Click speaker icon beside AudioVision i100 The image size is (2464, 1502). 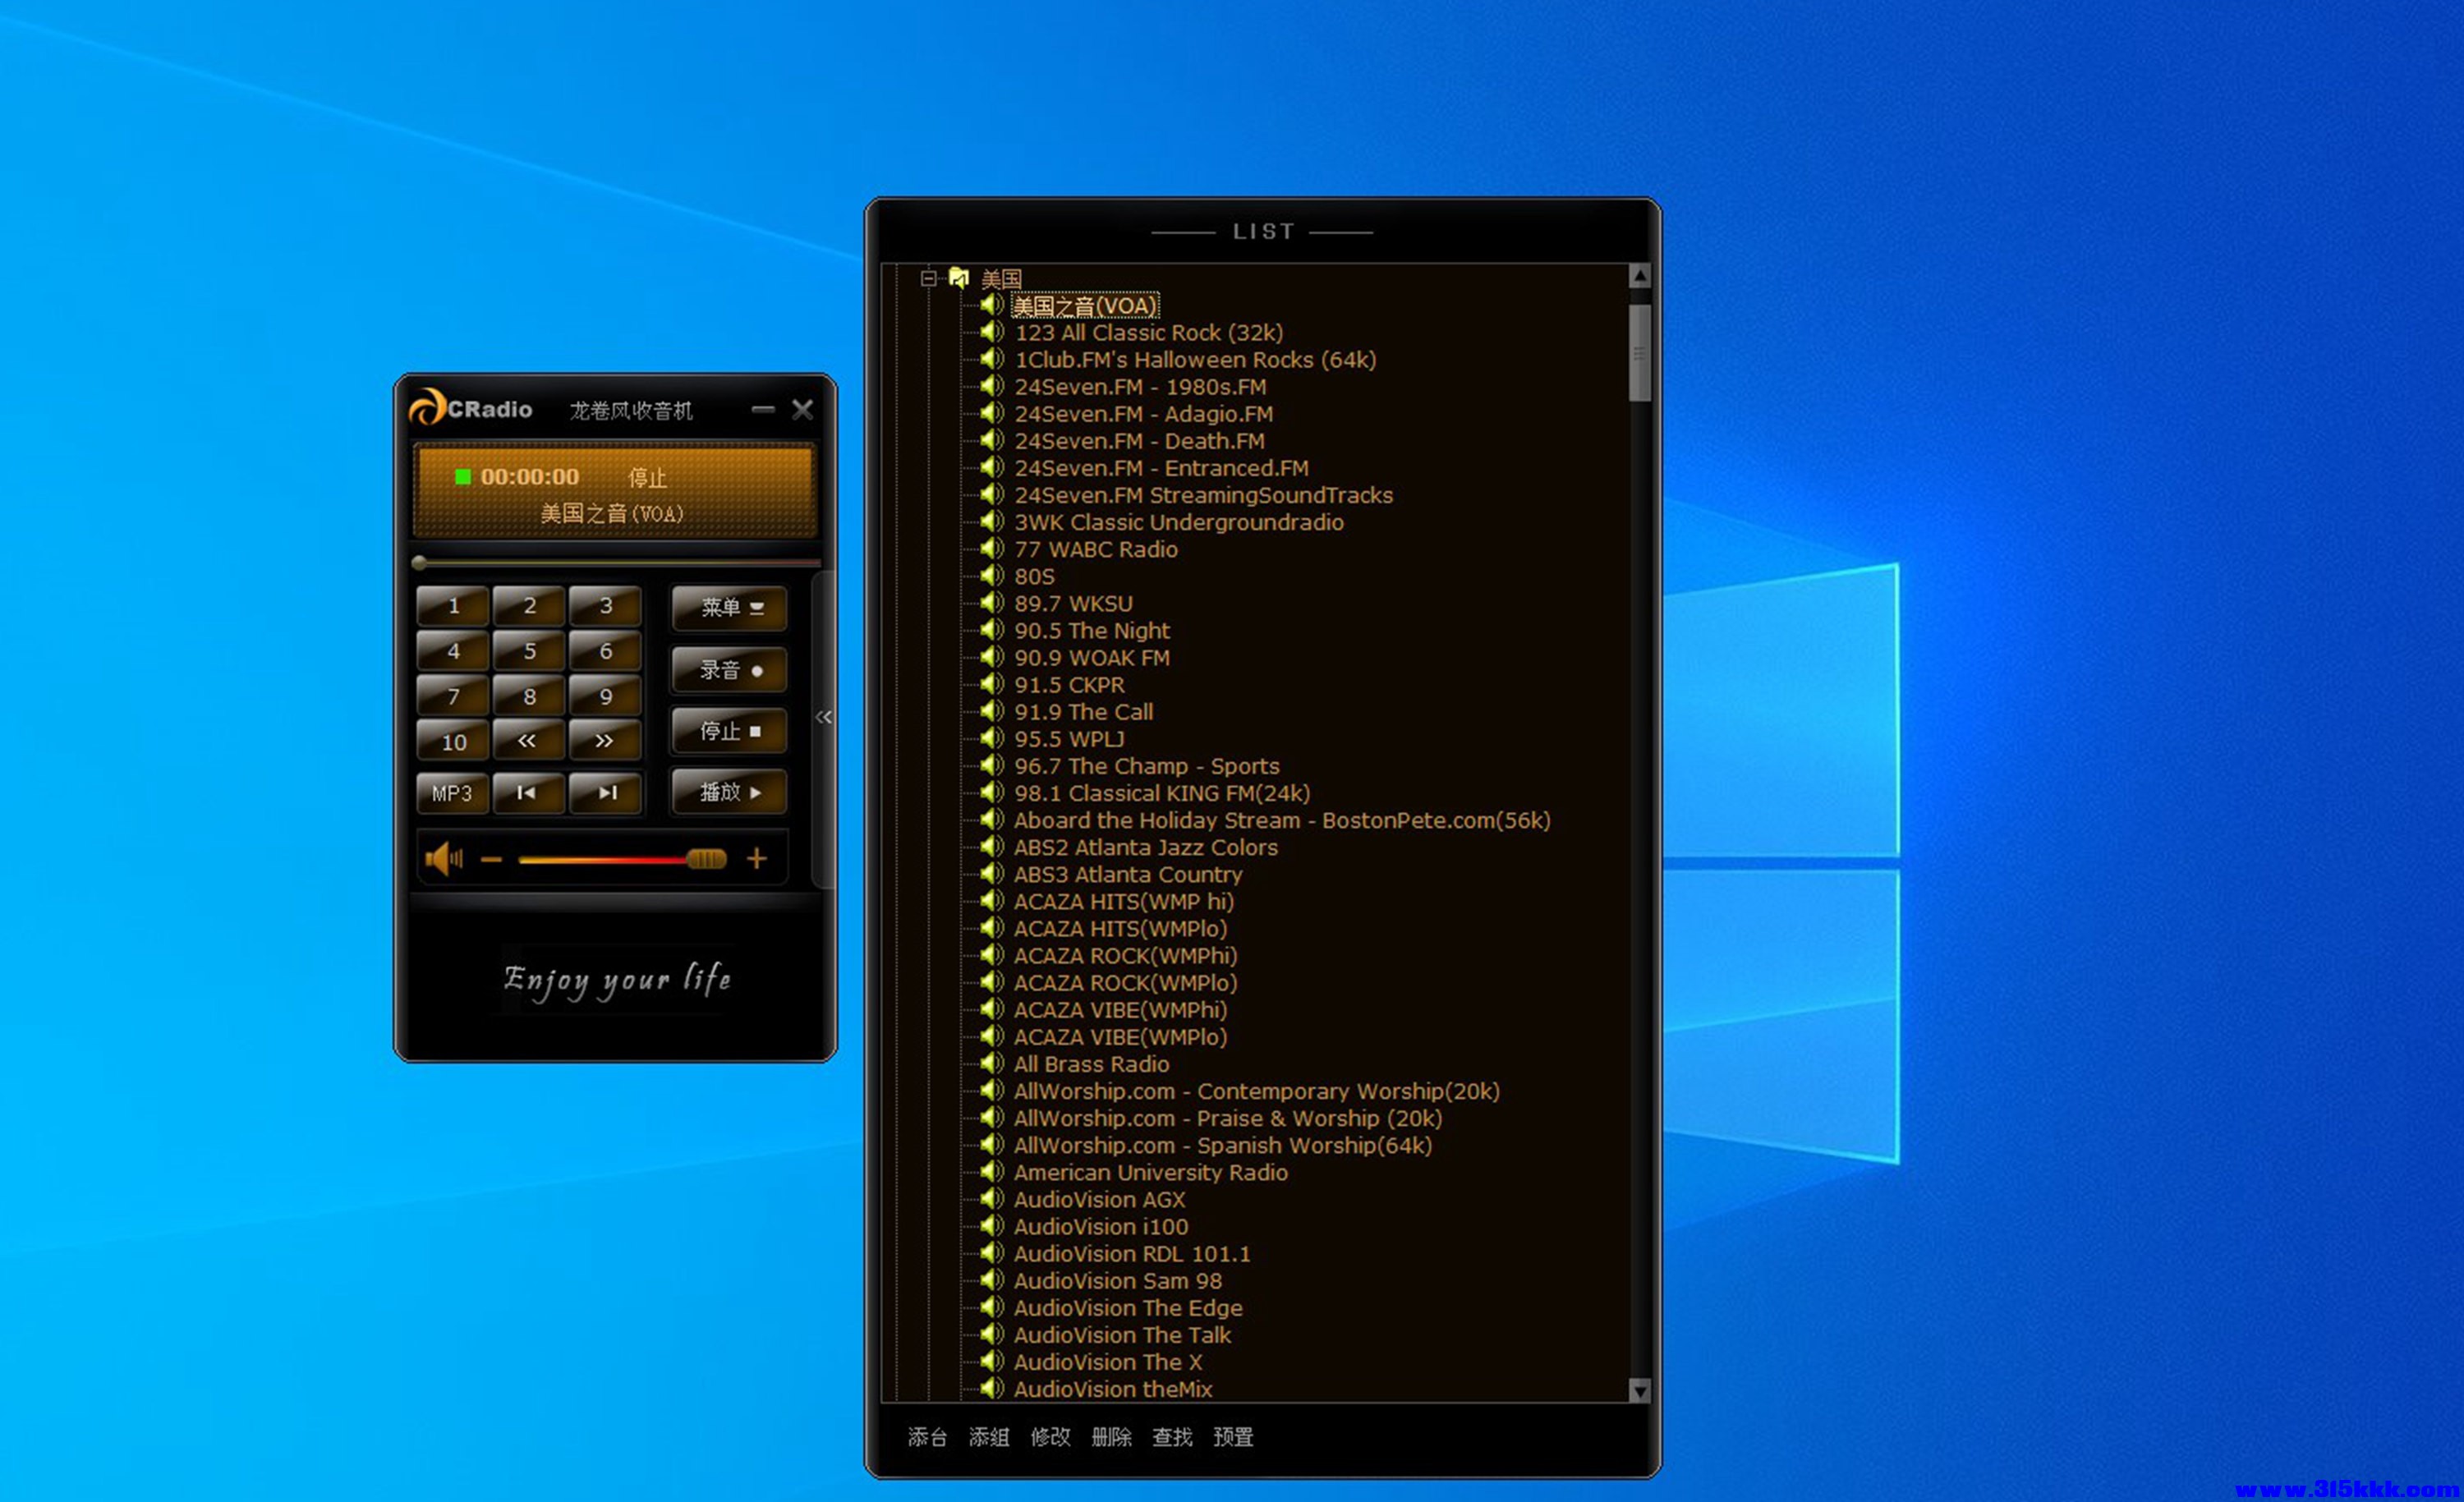pyautogui.click(x=991, y=1226)
